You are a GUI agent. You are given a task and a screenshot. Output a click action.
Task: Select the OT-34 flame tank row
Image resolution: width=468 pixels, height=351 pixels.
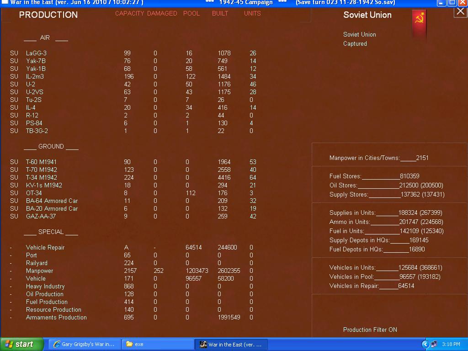133,193
